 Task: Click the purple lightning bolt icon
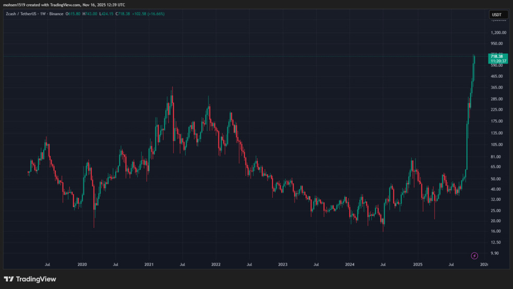point(474,256)
